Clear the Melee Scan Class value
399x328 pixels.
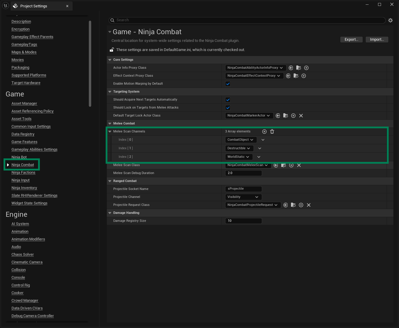click(x=299, y=165)
